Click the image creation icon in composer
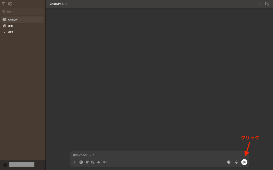The image size is (273, 170). click(93, 162)
